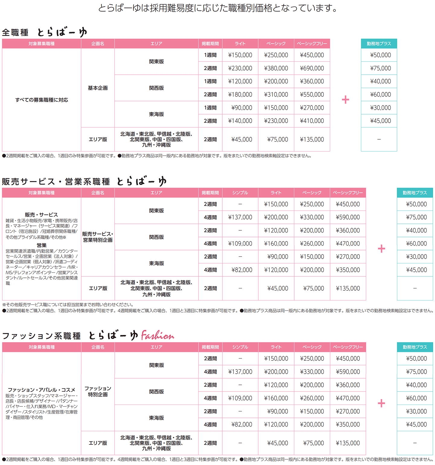The image size is (435, 465).
Task: Click ¥137,000 in the ファッション table
Action: [x=240, y=372]
